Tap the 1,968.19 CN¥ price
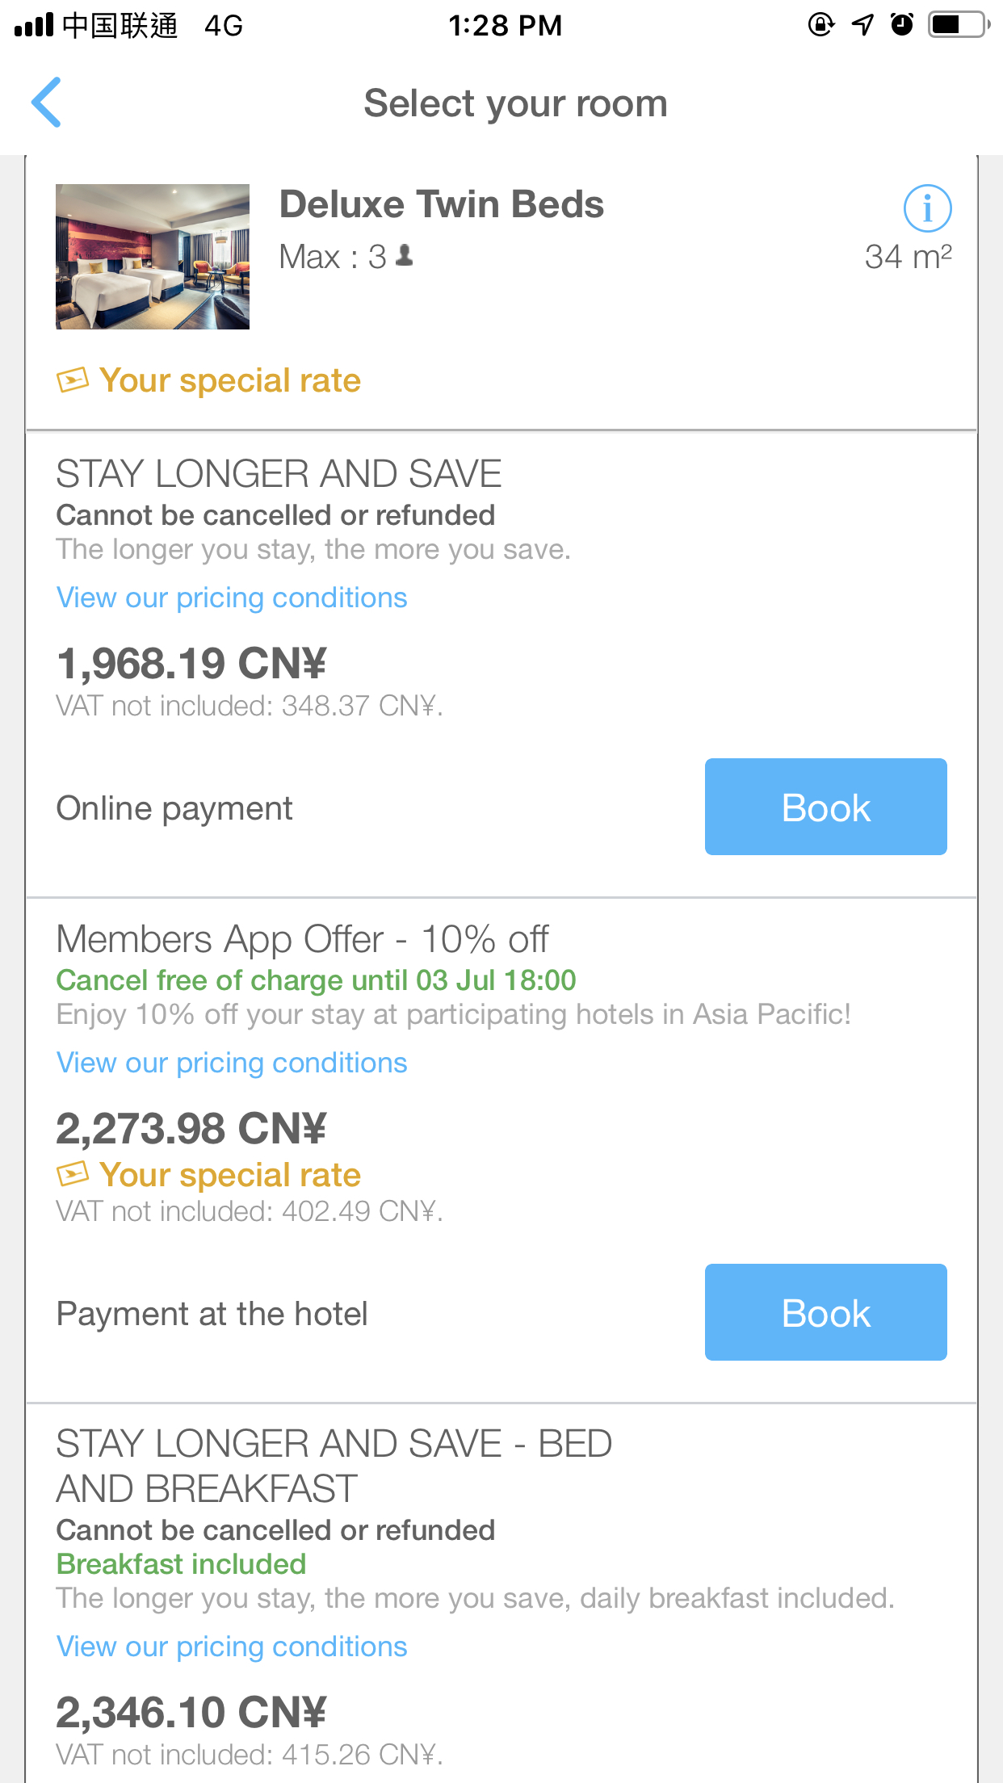This screenshot has height=1783, width=1003. tap(191, 664)
